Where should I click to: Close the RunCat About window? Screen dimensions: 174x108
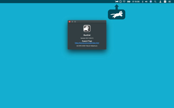pos(70,21)
